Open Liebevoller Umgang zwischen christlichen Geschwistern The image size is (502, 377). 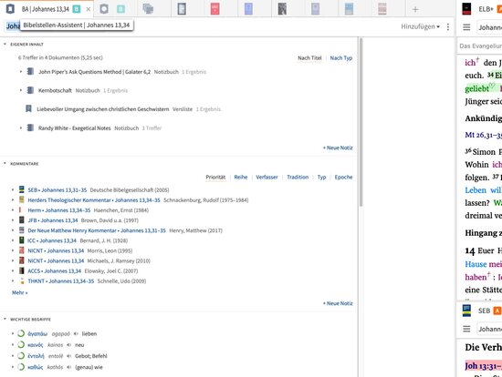click(103, 109)
